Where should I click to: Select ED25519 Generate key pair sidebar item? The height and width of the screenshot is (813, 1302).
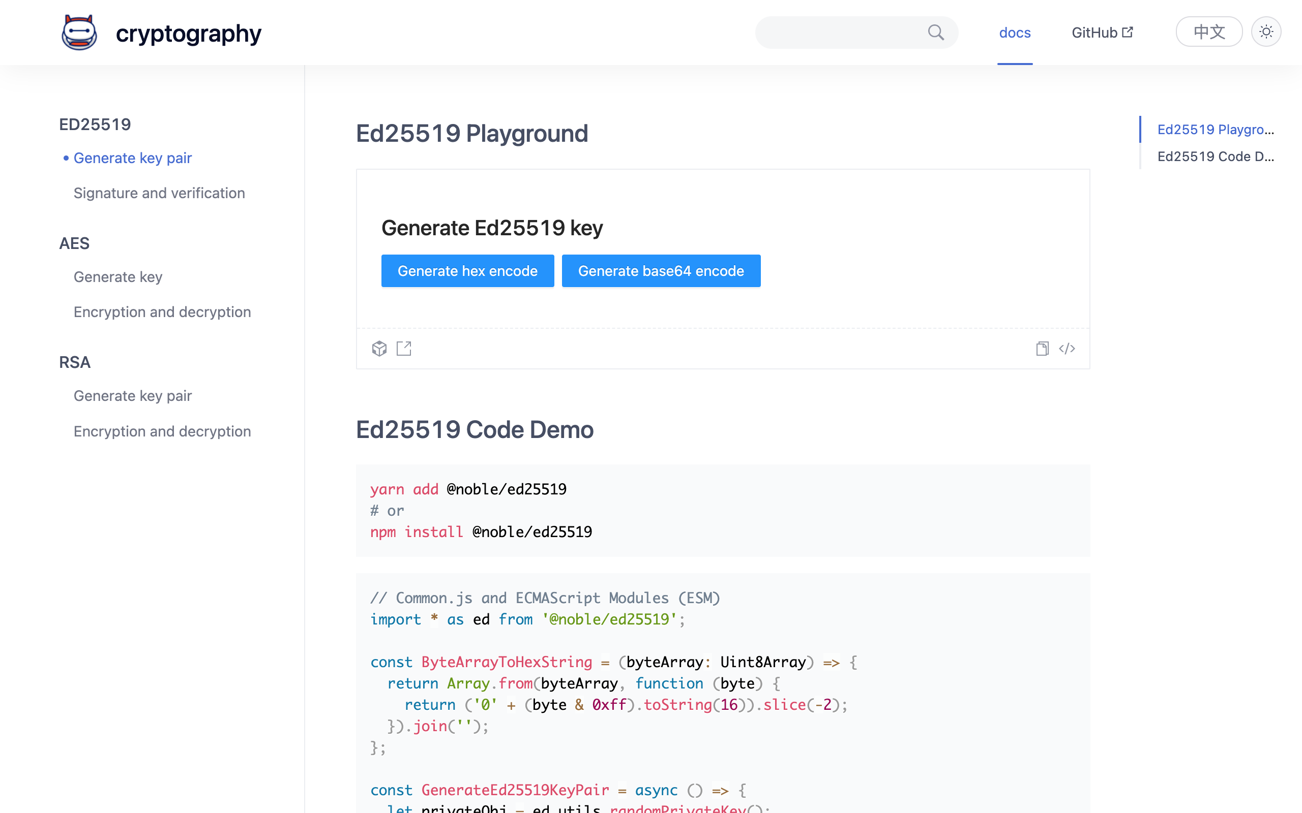click(132, 158)
